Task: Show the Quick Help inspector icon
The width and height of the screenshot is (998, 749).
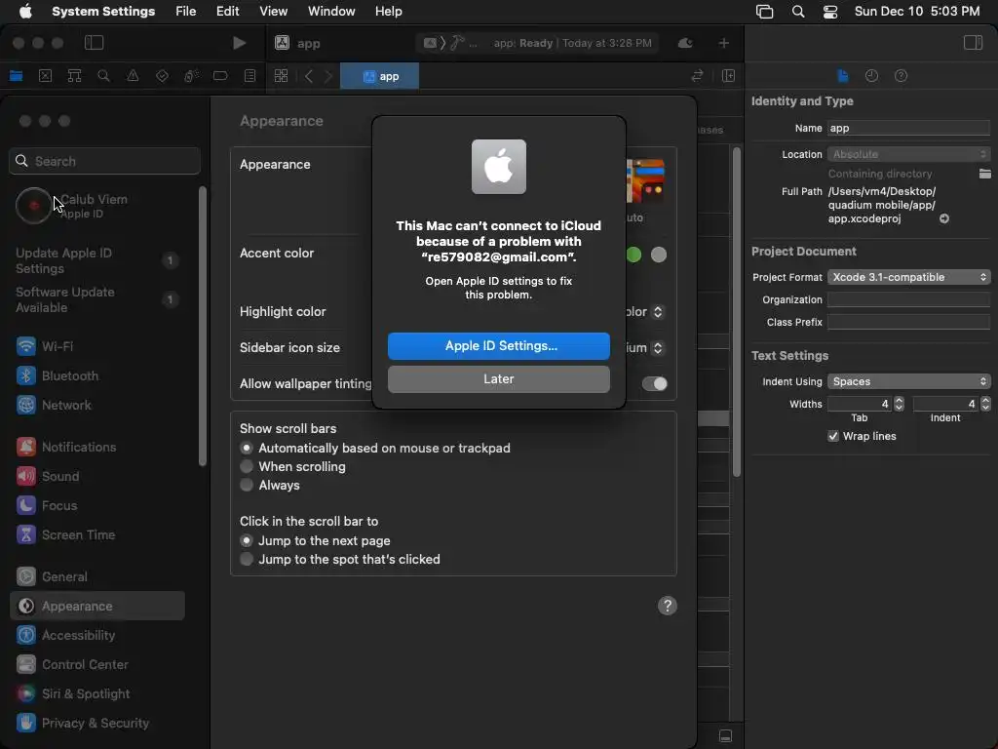Action: 902,76
